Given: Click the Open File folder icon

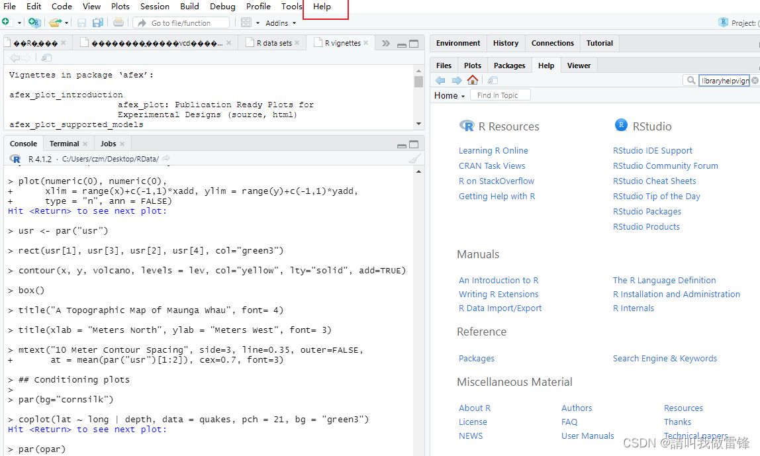Looking at the screenshot, I should point(55,23).
